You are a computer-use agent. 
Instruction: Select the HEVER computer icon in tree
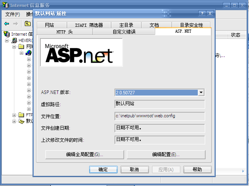(x=14, y=40)
